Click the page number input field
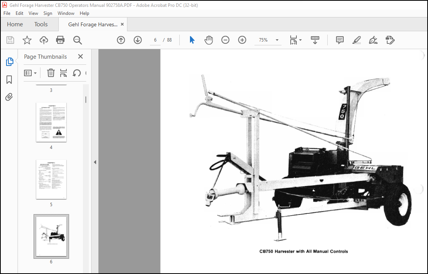428x274 pixels. [x=155, y=40]
